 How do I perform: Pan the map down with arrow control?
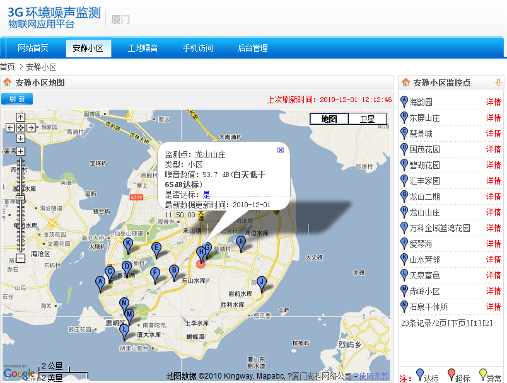tap(21, 138)
